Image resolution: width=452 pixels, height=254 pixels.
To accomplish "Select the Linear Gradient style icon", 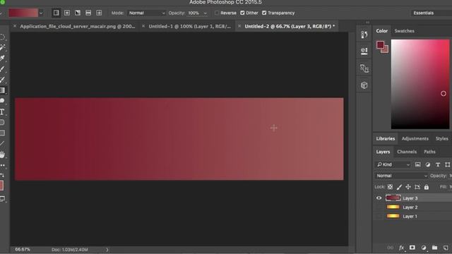I will pyautogui.click(x=56, y=13).
